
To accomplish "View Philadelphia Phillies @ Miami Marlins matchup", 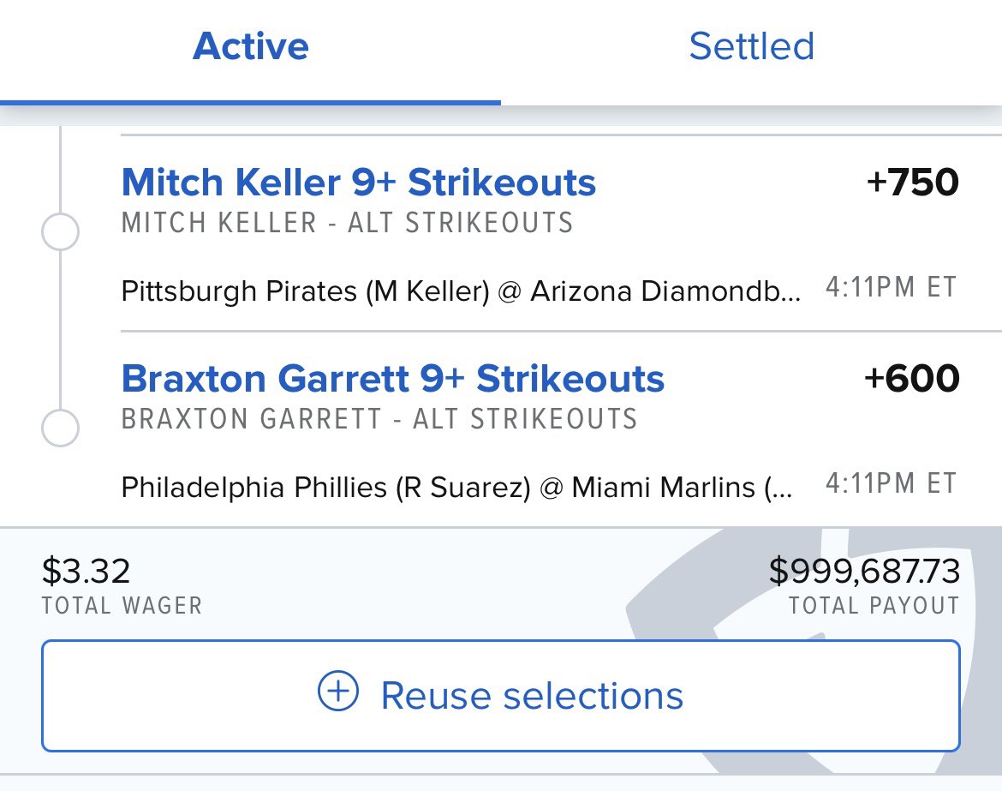I will [456, 488].
